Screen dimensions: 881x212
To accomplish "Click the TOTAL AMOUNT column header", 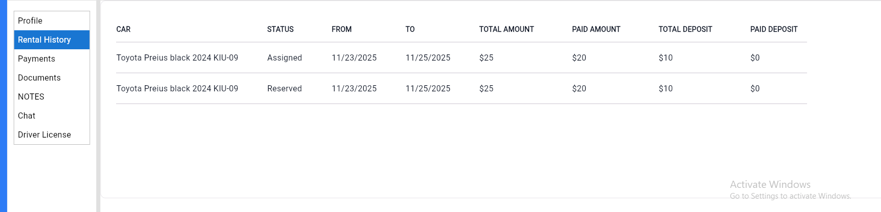I will (x=506, y=29).
